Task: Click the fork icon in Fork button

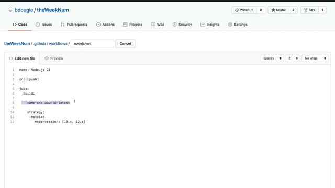Action: (x=306, y=10)
